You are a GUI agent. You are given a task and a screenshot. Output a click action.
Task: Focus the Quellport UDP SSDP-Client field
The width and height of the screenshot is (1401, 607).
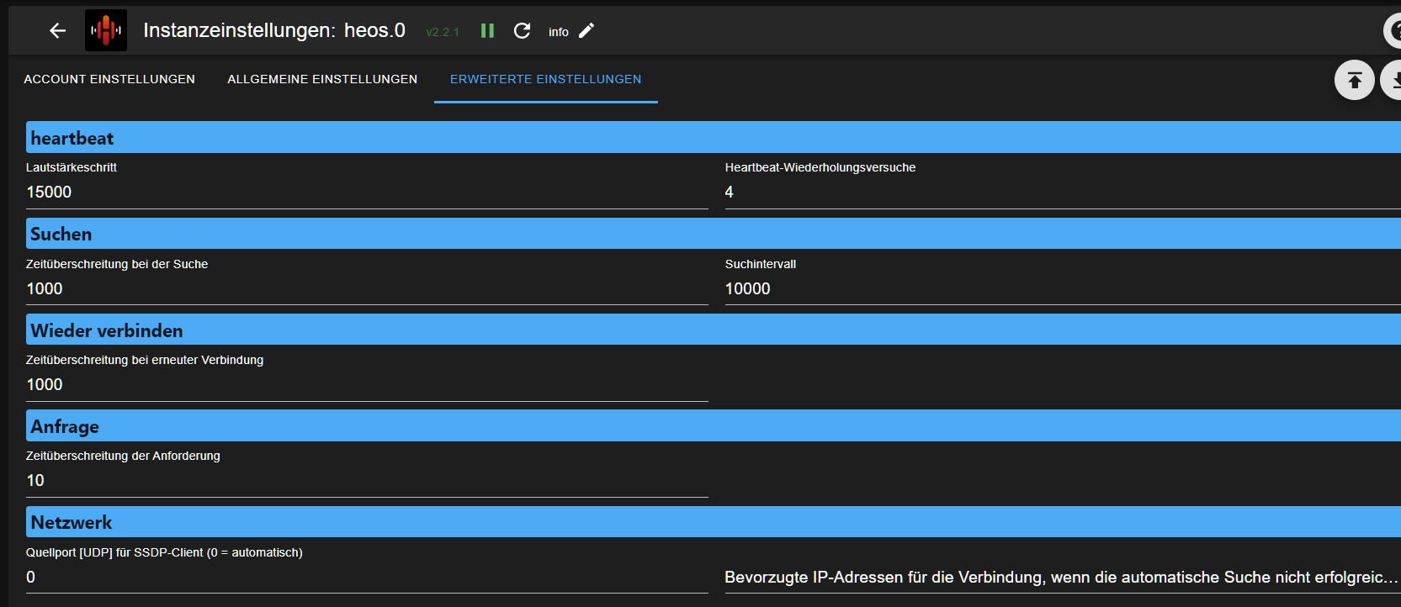[367, 577]
